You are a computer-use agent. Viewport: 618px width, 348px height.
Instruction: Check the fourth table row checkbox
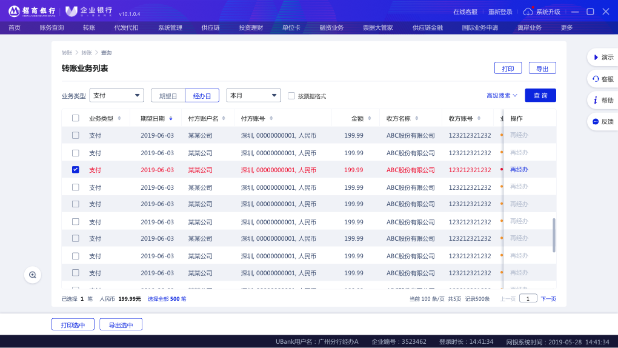coord(76,187)
